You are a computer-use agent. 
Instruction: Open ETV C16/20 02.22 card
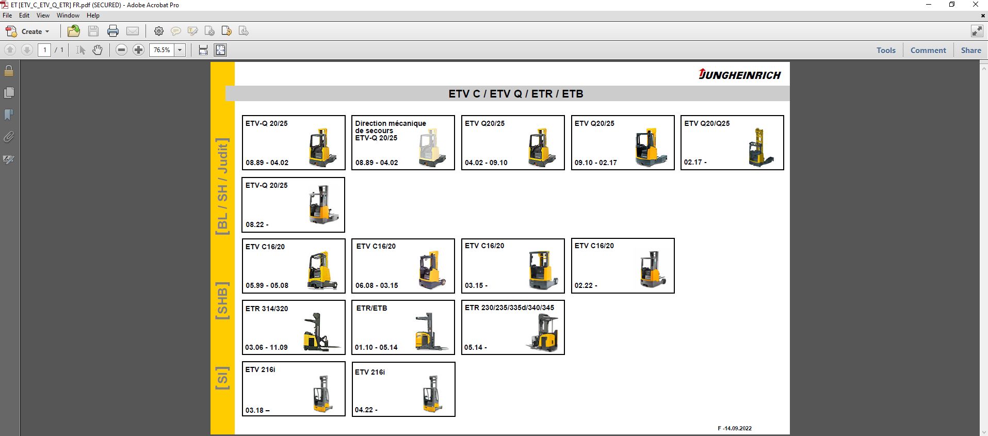[623, 266]
